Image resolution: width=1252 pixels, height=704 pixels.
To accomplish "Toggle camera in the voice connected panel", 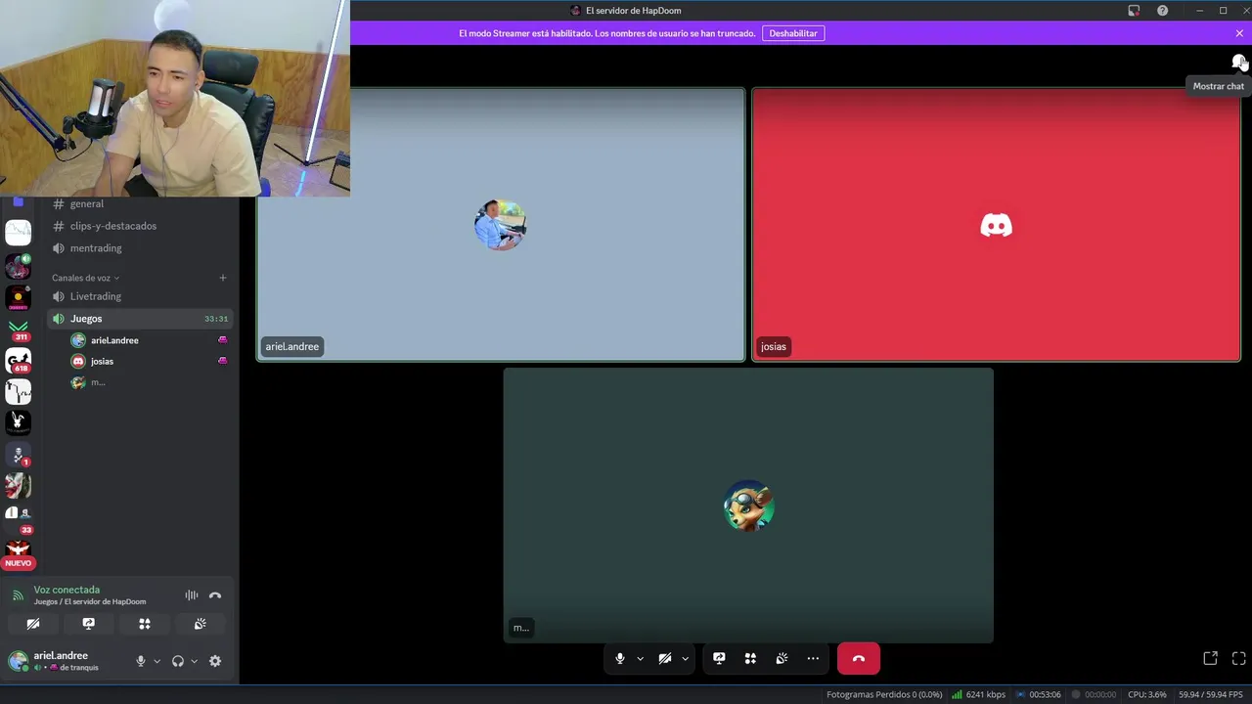I will (33, 624).
